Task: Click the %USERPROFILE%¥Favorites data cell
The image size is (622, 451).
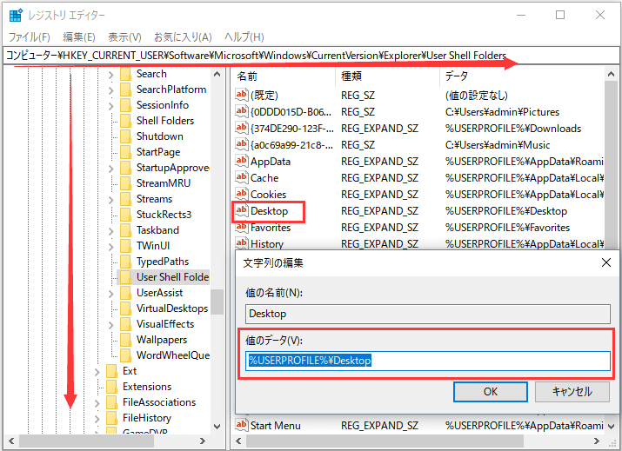Action: click(x=507, y=228)
